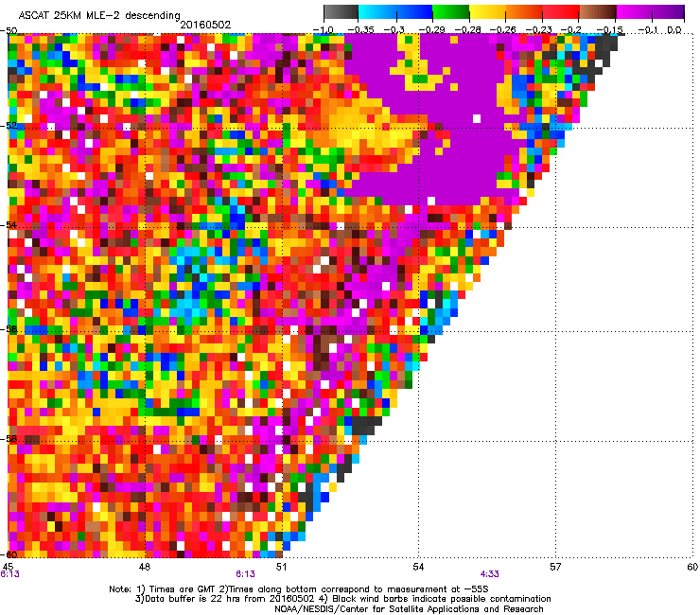Click the cyan-to-blue segment of the color bar
This screenshot has width=700, height=615.
point(395,12)
